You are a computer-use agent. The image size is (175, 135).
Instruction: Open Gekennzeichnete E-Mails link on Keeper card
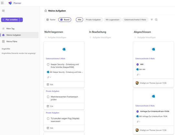[56, 58]
